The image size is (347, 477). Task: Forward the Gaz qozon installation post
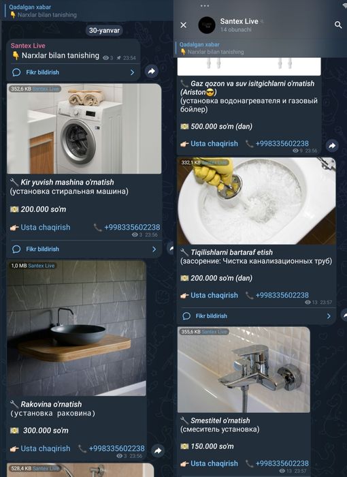[332, 146]
